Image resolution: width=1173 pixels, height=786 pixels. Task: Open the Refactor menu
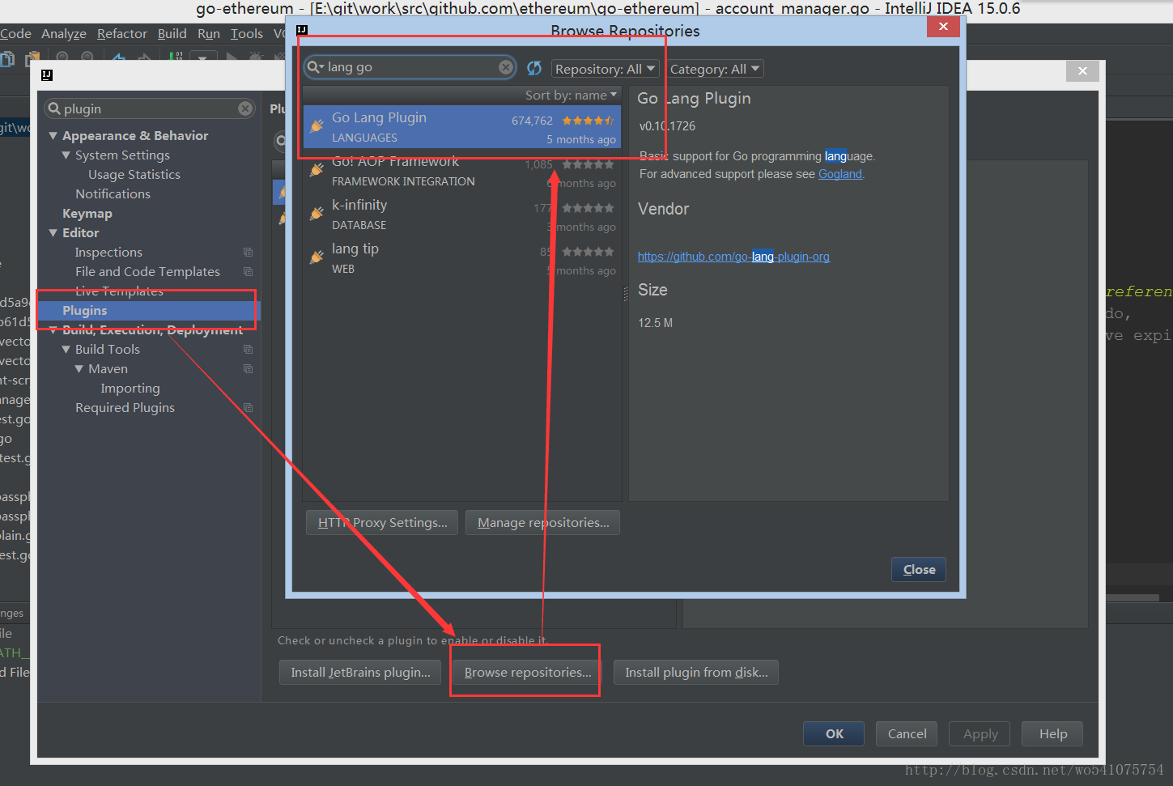click(x=122, y=34)
